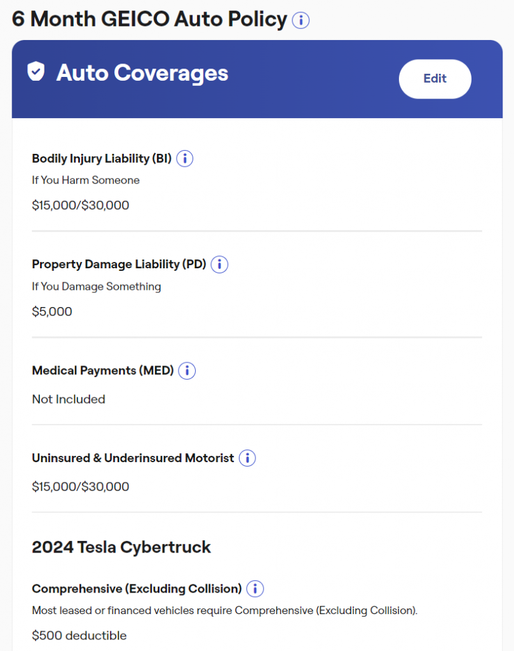Show Property Damage Liability info icon details
Image resolution: width=514 pixels, height=651 pixels.
[x=219, y=264]
